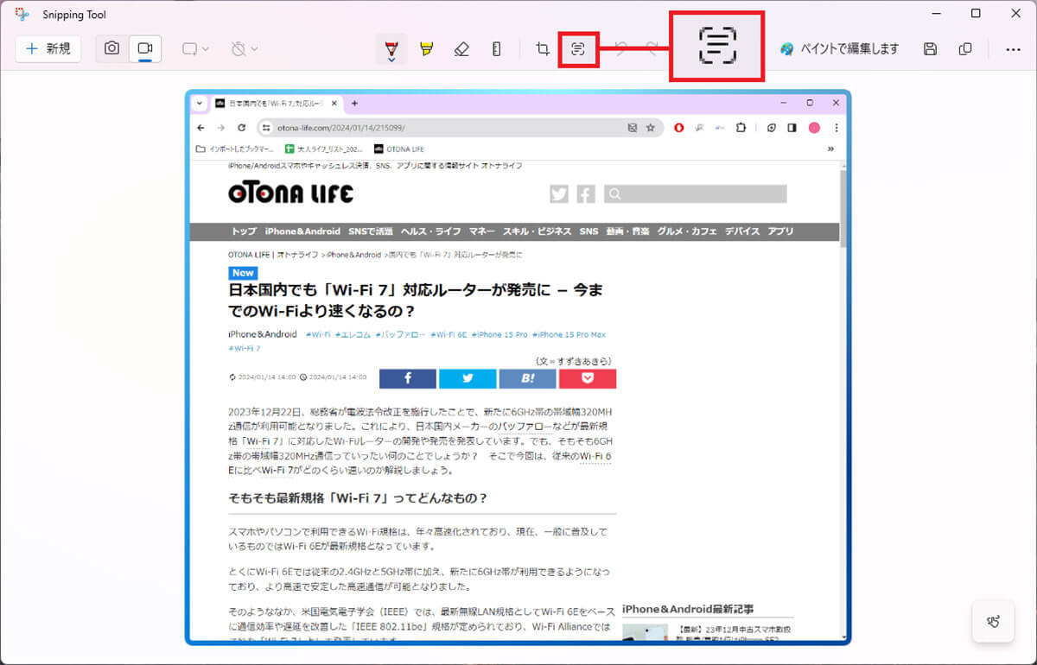Screen dimensions: 1037x665
Task: Open the captured browser's three-dot menu
Action: [836, 127]
